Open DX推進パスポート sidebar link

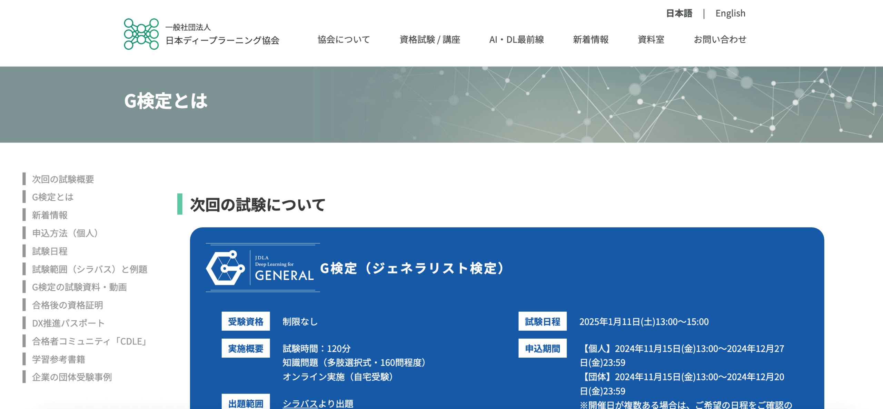click(x=68, y=323)
